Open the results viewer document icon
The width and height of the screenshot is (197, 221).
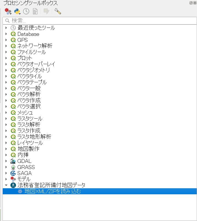coord(35,11)
